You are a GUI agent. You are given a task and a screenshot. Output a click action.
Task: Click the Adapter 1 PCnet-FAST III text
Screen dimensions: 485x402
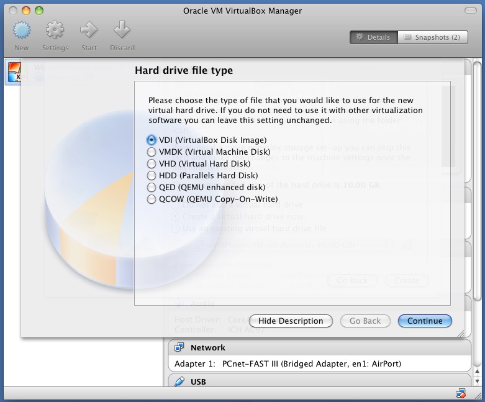point(288,363)
